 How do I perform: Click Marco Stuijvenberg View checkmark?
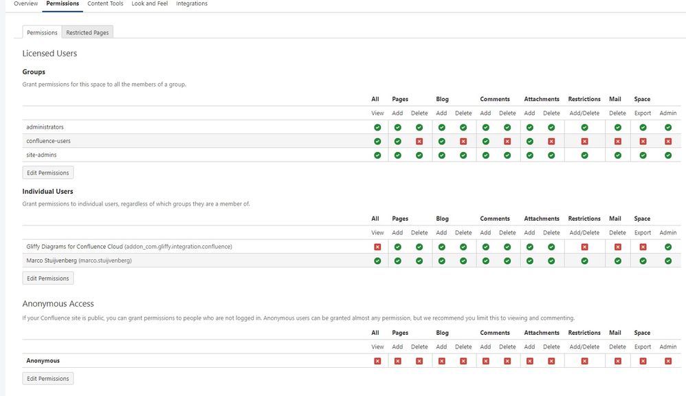pyautogui.click(x=377, y=261)
